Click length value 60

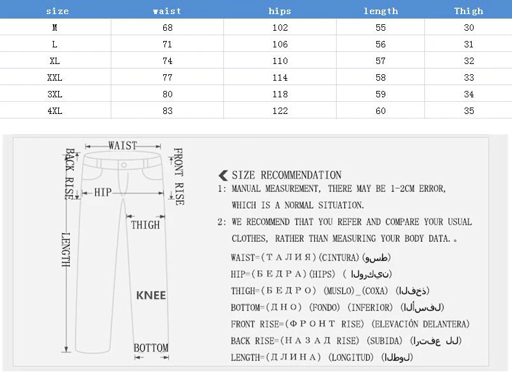[381, 111]
